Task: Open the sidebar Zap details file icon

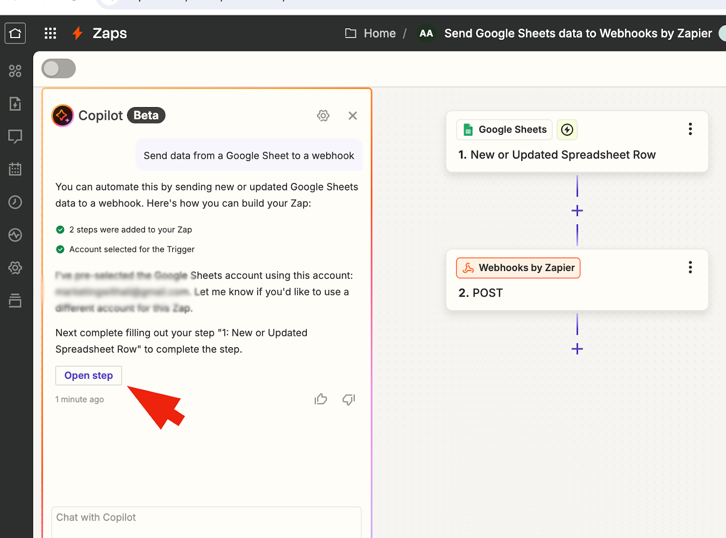Action: point(15,104)
